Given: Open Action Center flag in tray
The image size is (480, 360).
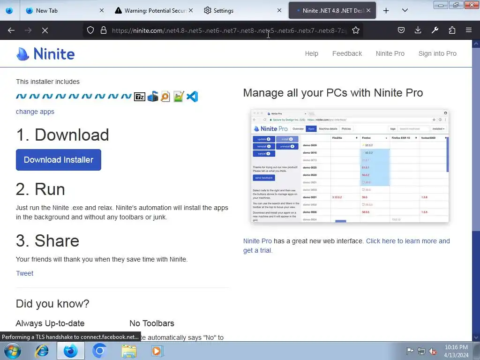Looking at the screenshot, I should (x=410, y=351).
